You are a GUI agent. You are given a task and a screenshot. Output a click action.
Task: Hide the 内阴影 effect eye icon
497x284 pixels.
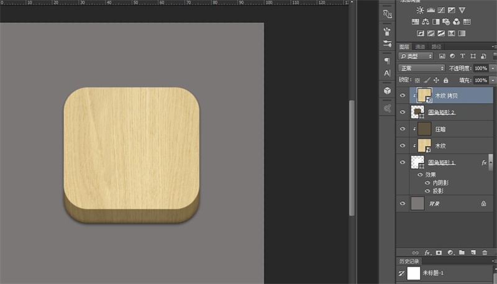[x=427, y=183]
